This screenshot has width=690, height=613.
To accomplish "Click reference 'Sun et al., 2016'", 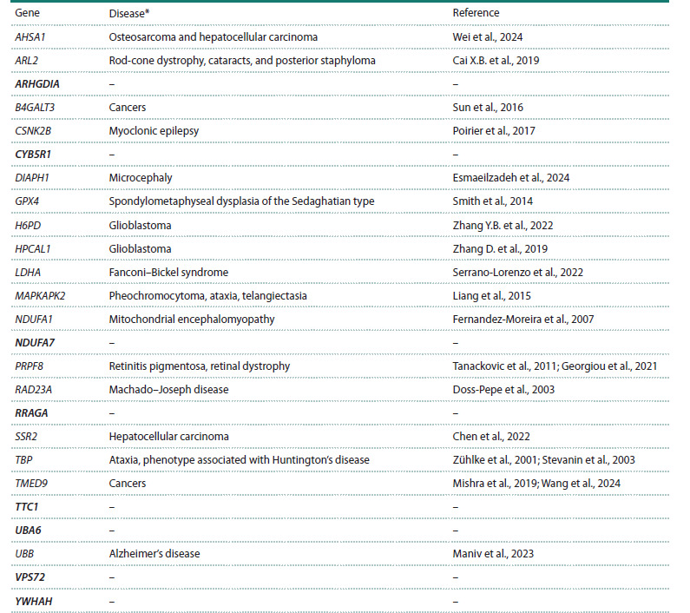I will coord(488,108).
